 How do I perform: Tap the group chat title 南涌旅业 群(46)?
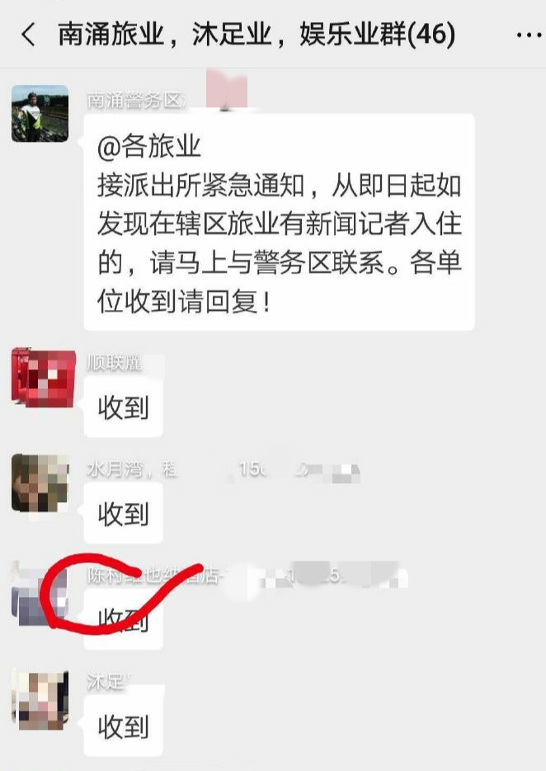[x=257, y=35]
